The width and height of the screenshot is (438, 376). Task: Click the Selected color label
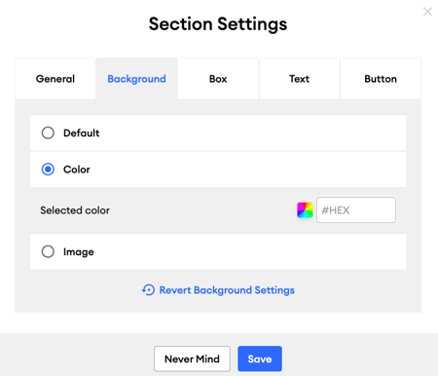[x=75, y=210]
